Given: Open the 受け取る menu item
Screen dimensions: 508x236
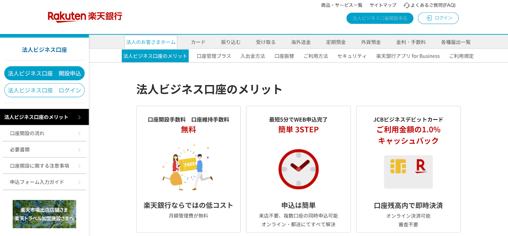Looking at the screenshot, I should (266, 42).
